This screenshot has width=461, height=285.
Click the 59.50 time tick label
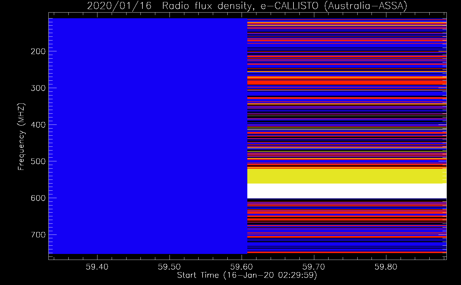click(170, 267)
